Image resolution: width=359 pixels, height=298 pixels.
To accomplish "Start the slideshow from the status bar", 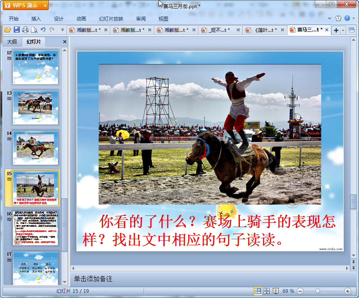I will 276,291.
